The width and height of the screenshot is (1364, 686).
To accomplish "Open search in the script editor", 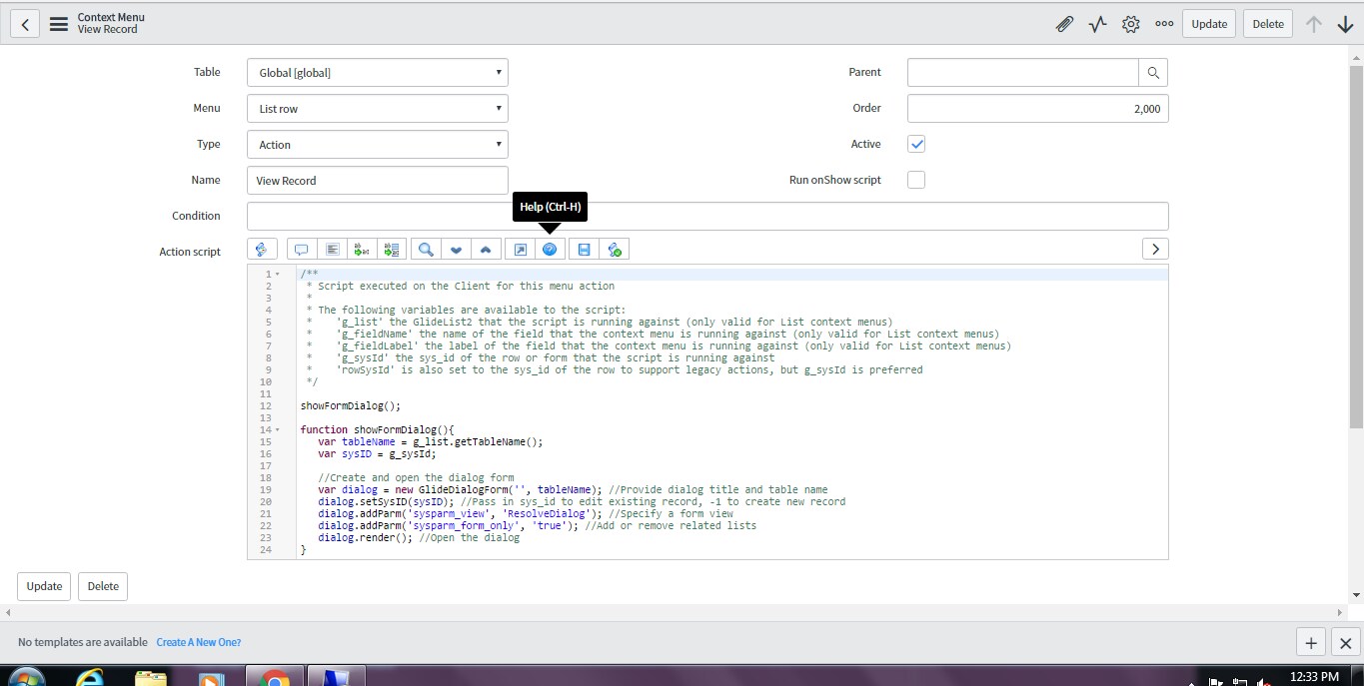I will point(426,249).
